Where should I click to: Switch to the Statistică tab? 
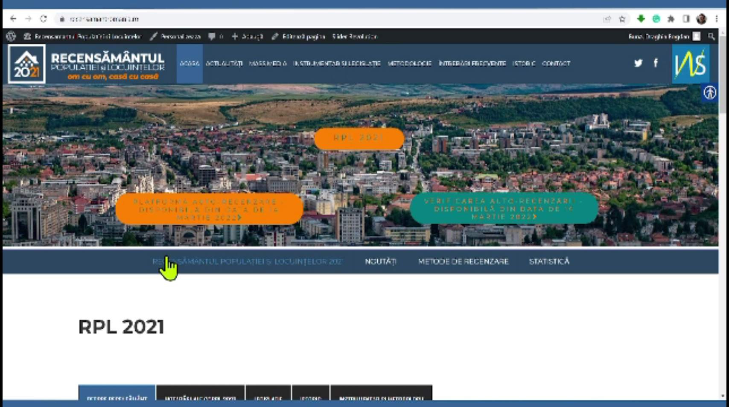click(x=549, y=261)
